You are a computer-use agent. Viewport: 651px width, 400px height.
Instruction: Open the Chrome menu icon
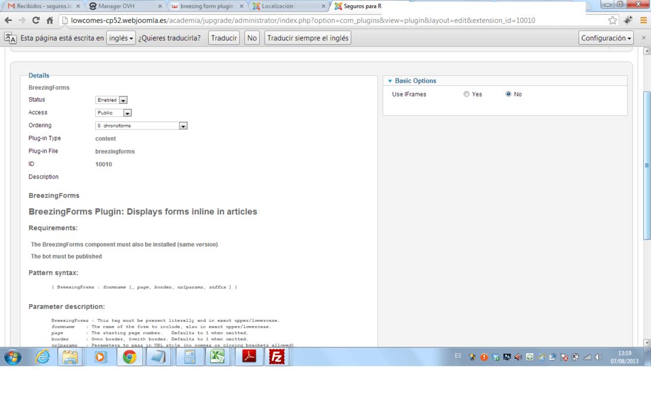click(x=643, y=20)
